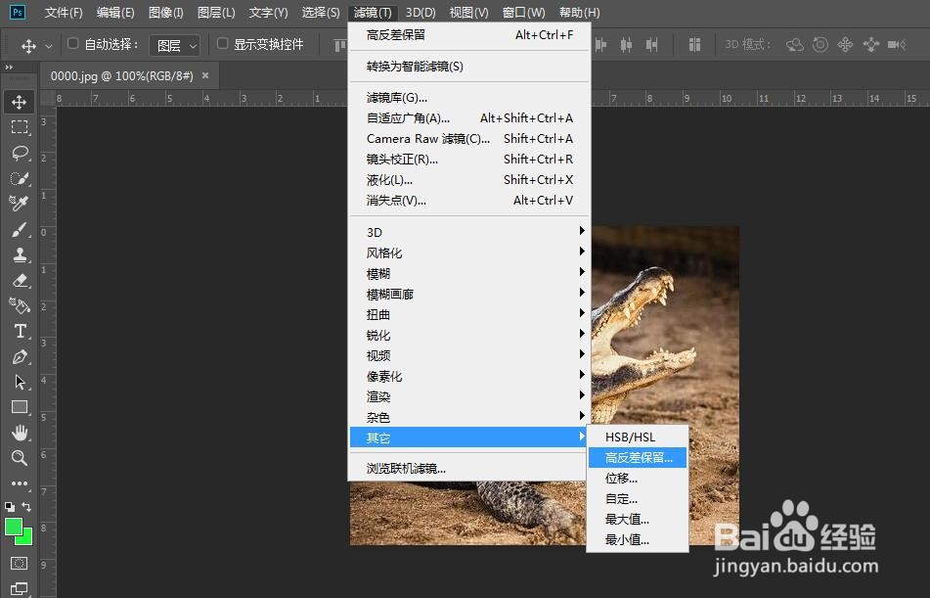Image resolution: width=930 pixels, height=598 pixels.
Task: Select the Brush tool
Action: tap(22, 228)
